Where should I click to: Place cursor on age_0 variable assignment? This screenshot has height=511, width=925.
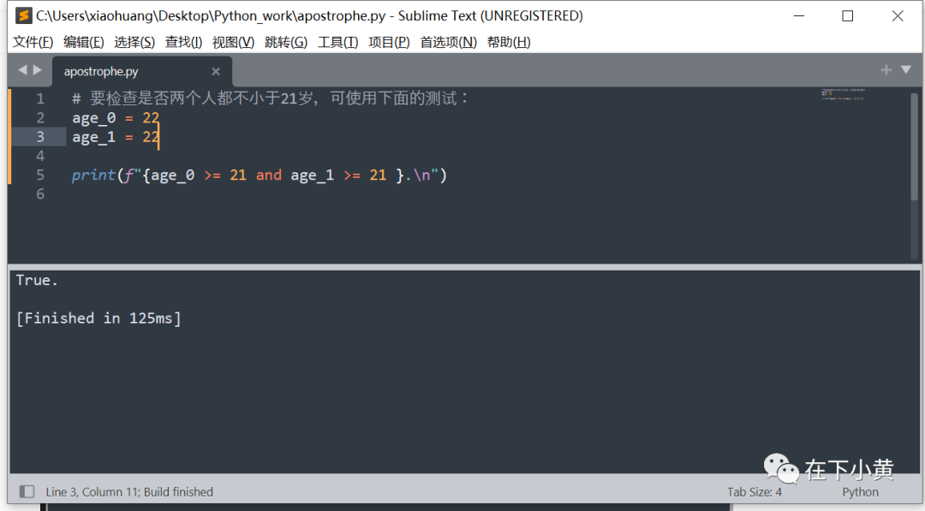(x=116, y=118)
